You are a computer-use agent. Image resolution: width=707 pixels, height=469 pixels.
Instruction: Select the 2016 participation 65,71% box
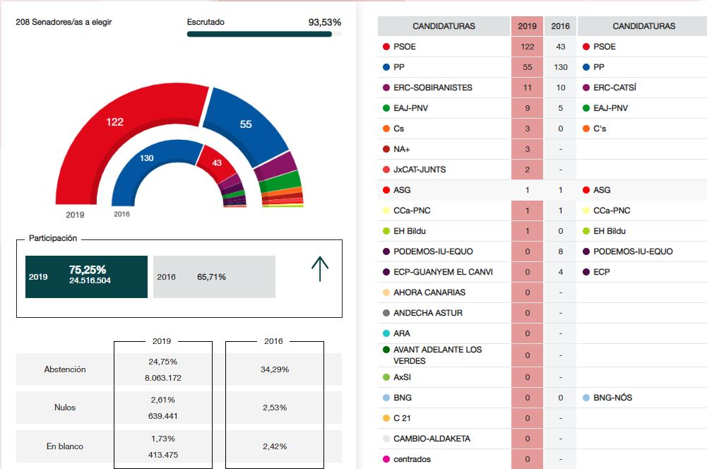click(x=214, y=277)
